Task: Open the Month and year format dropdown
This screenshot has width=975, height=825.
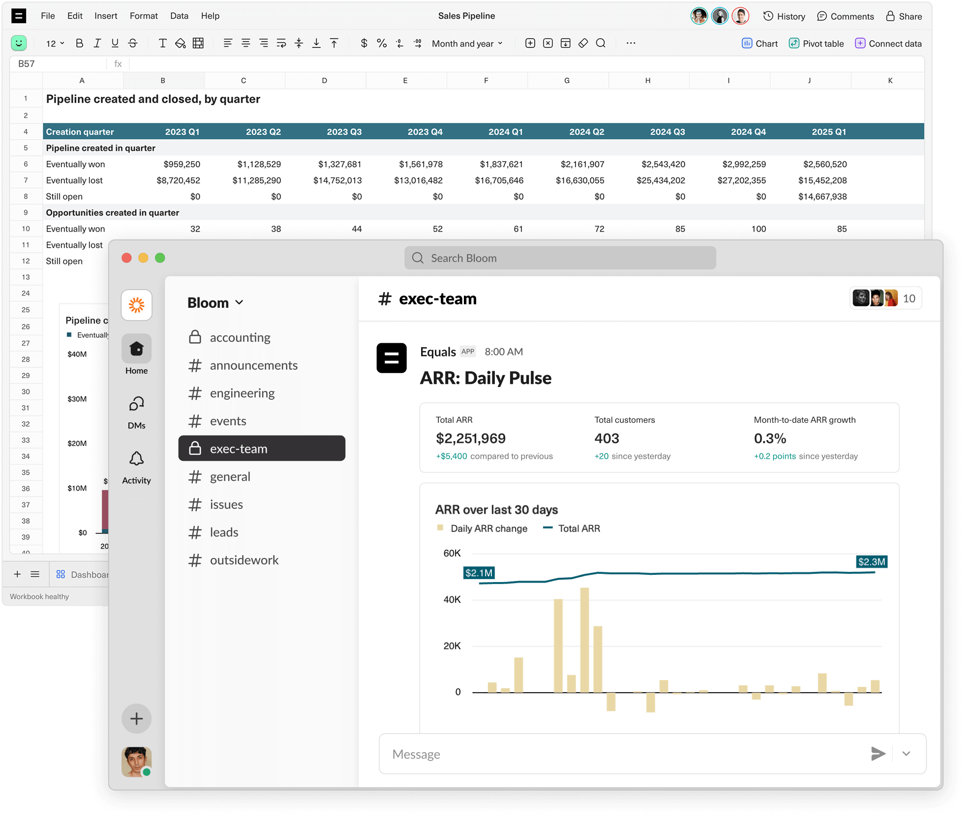Action: (465, 43)
